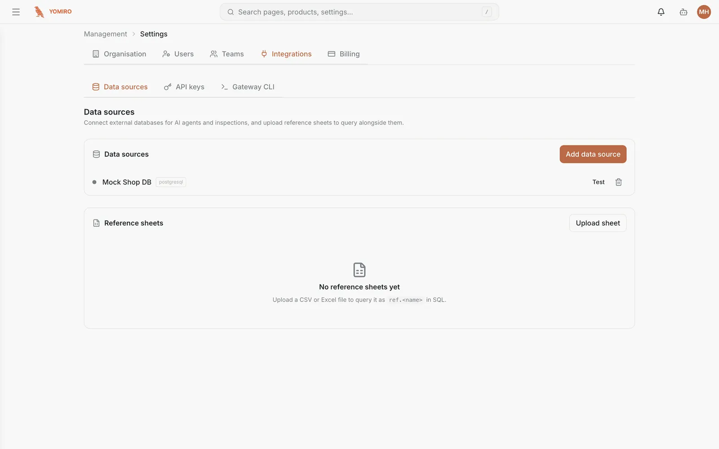Click the Add data source button
719x449 pixels.
tap(593, 154)
